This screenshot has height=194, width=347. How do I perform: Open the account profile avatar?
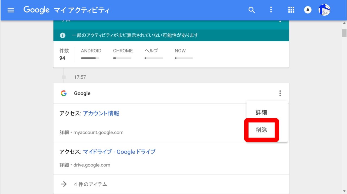tap(324, 10)
